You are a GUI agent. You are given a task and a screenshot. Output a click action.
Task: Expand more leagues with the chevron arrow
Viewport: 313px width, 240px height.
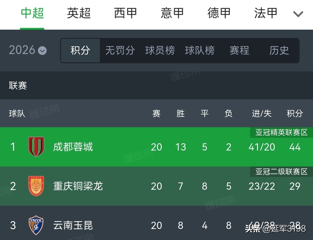(x=298, y=14)
